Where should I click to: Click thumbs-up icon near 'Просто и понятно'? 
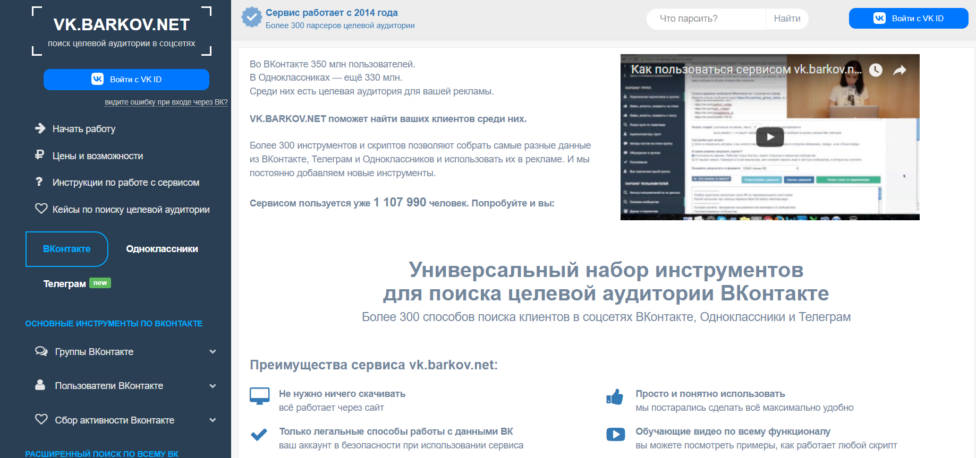615,396
